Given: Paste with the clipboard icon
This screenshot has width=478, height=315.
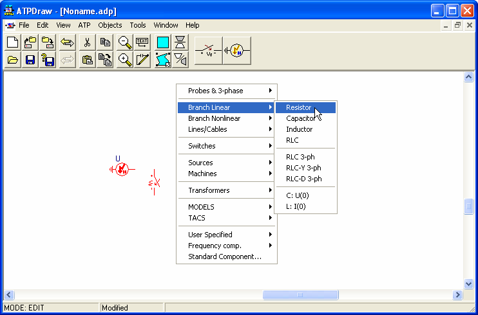Looking at the screenshot, I should tap(87, 59).
